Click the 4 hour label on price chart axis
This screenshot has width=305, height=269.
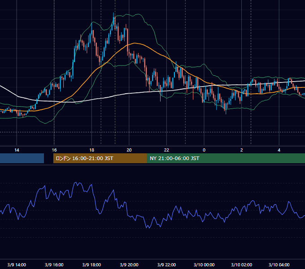279,150
